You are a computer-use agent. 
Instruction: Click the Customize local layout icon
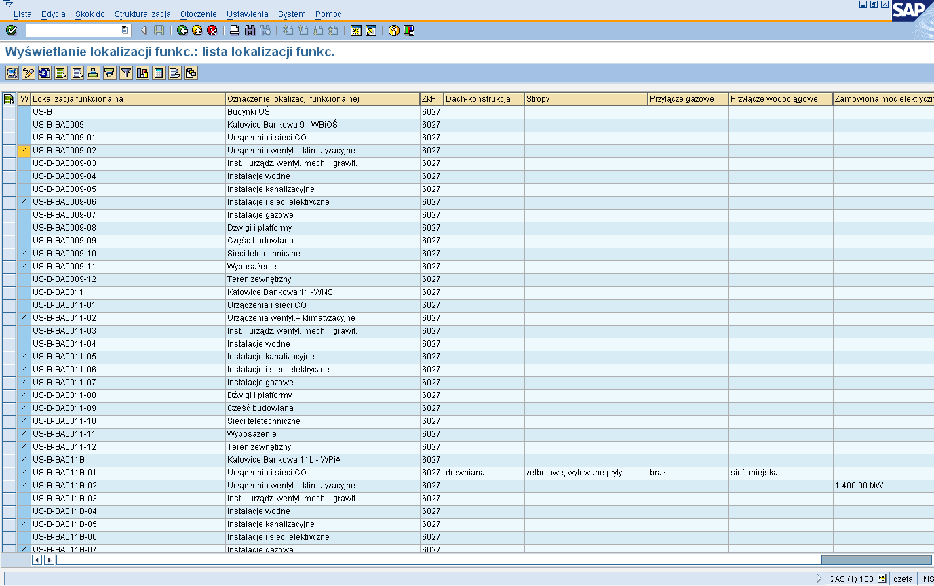click(408, 31)
